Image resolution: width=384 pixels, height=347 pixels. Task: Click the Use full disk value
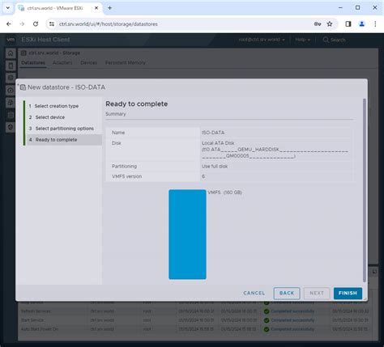(x=215, y=167)
